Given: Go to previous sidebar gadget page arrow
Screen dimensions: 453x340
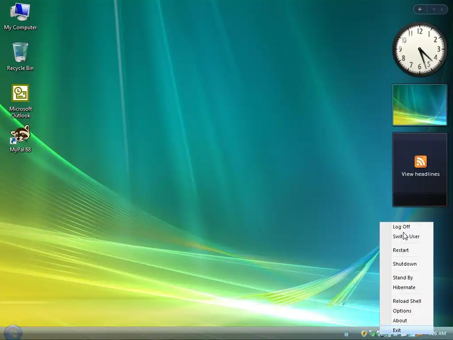Looking at the screenshot, I should (434, 9).
